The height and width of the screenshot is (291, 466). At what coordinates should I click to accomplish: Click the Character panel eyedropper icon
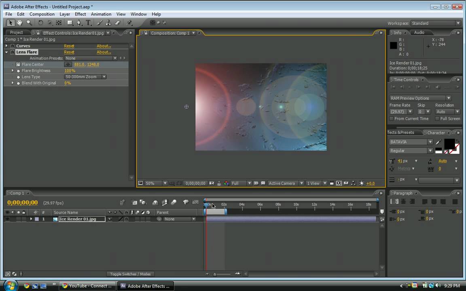pos(438,142)
